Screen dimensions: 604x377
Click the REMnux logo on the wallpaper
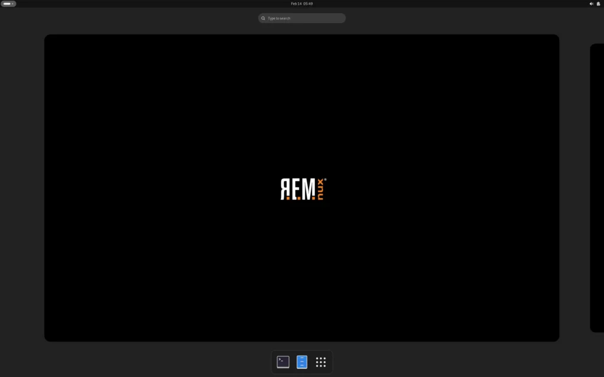tap(302, 188)
